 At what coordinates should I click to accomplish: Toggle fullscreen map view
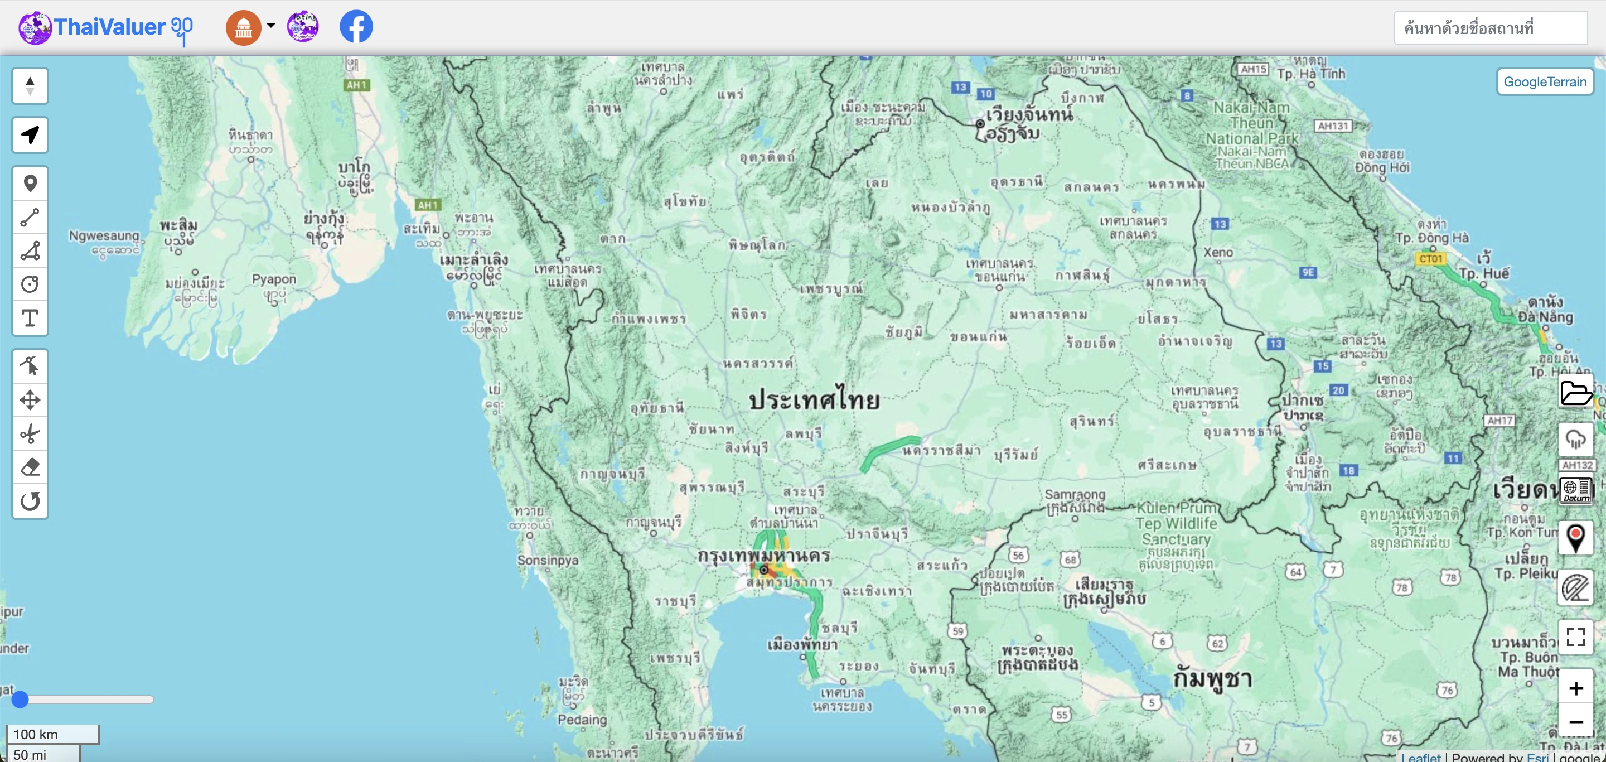point(1575,636)
